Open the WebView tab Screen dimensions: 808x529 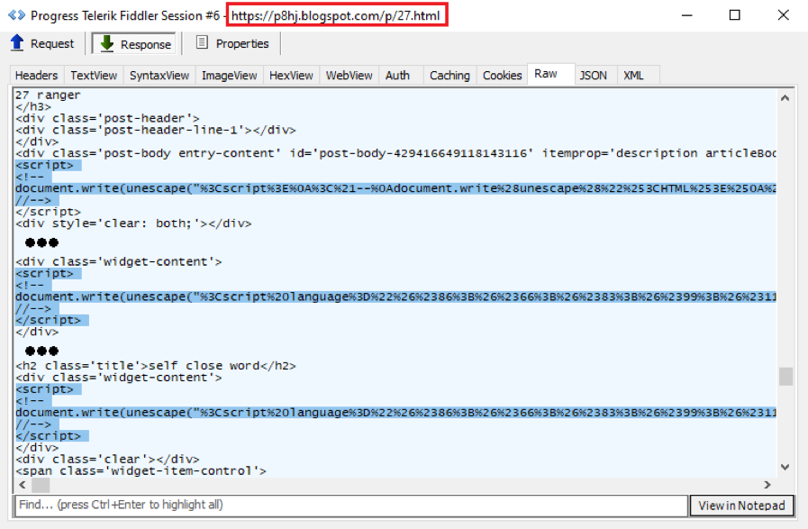coord(349,76)
